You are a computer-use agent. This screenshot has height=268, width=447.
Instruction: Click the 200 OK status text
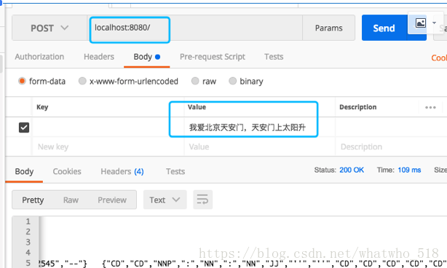(352, 170)
